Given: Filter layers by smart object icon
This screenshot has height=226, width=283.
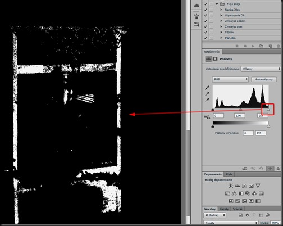Looking at the screenshot, I should (x=268, y=215).
